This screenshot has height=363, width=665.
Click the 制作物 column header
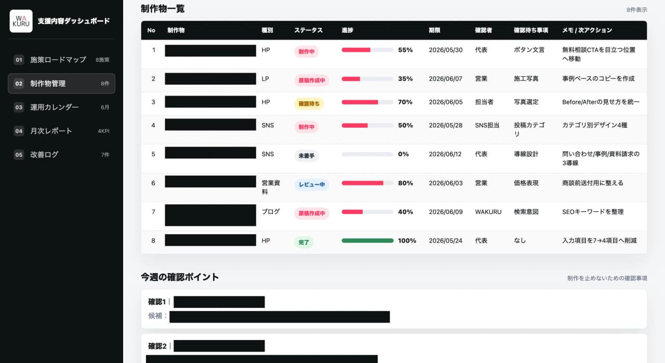tap(176, 30)
